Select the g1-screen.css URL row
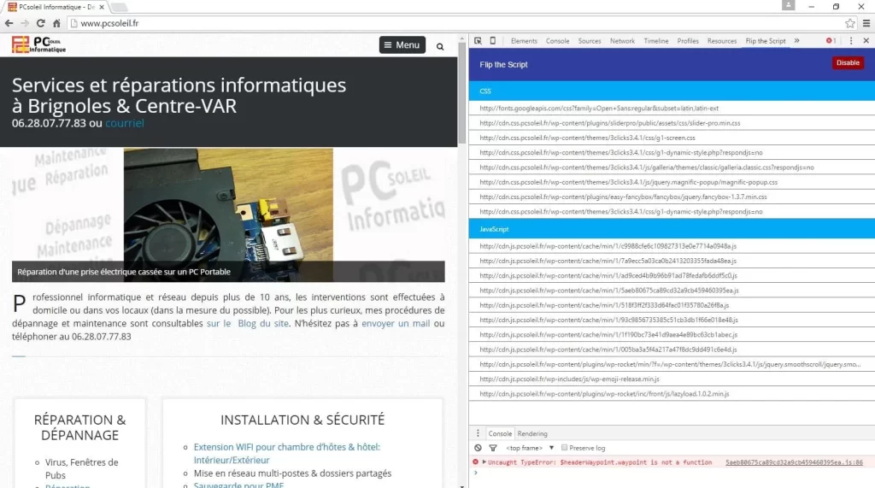 coord(672,138)
